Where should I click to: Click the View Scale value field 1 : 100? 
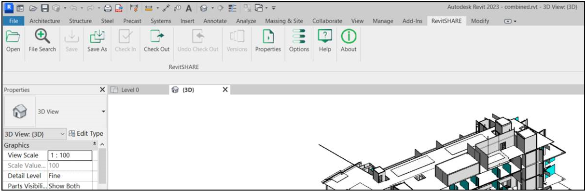point(70,155)
